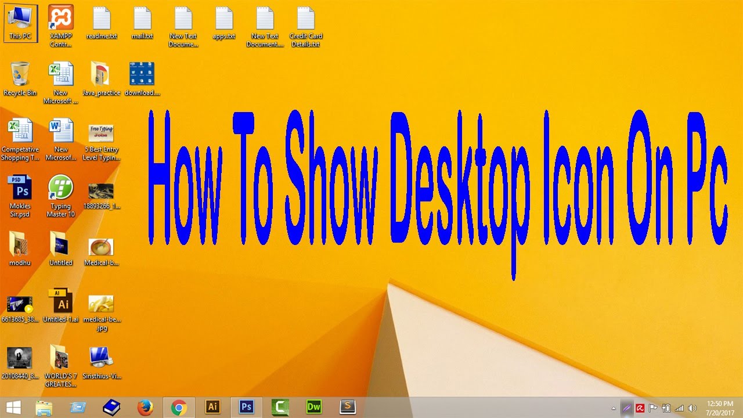
Task: Expand hidden system tray icons
Action: [x=614, y=408]
